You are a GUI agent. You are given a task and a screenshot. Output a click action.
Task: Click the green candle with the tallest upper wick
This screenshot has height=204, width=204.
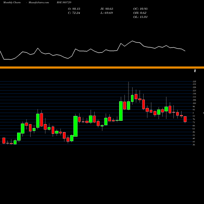tap(129, 105)
